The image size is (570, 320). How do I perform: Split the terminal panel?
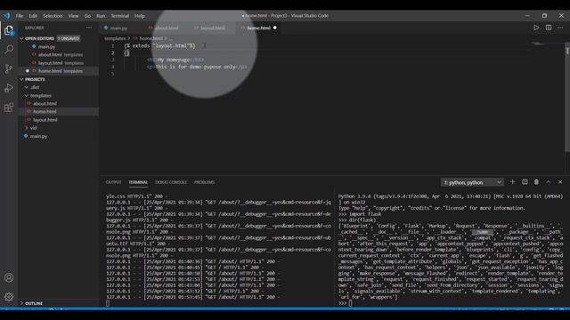525,181
